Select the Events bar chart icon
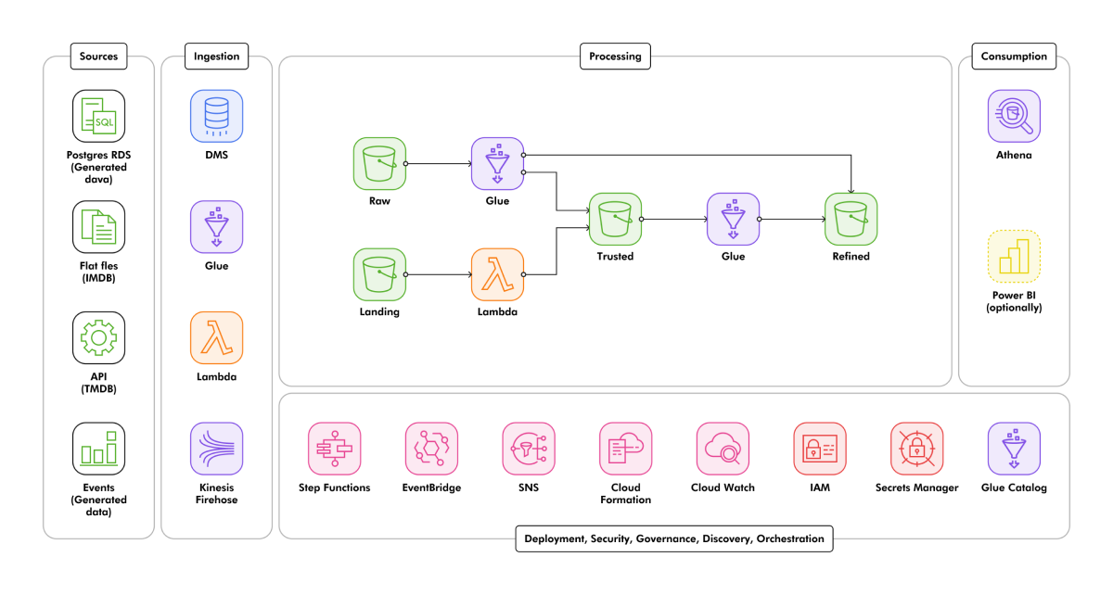This screenshot has height=595, width=1113. point(98,449)
